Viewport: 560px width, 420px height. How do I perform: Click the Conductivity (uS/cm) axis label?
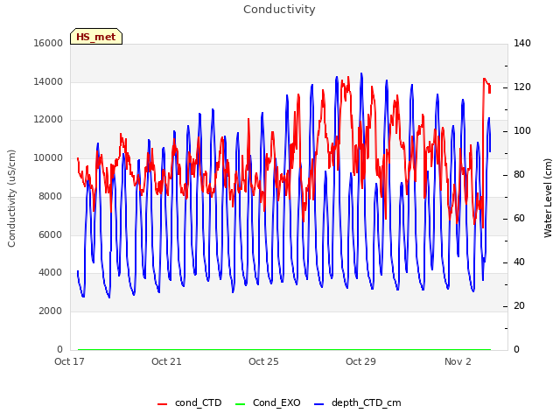pos(11,199)
